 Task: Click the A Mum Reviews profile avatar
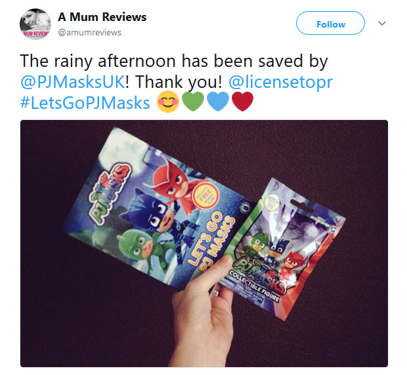coord(35,24)
